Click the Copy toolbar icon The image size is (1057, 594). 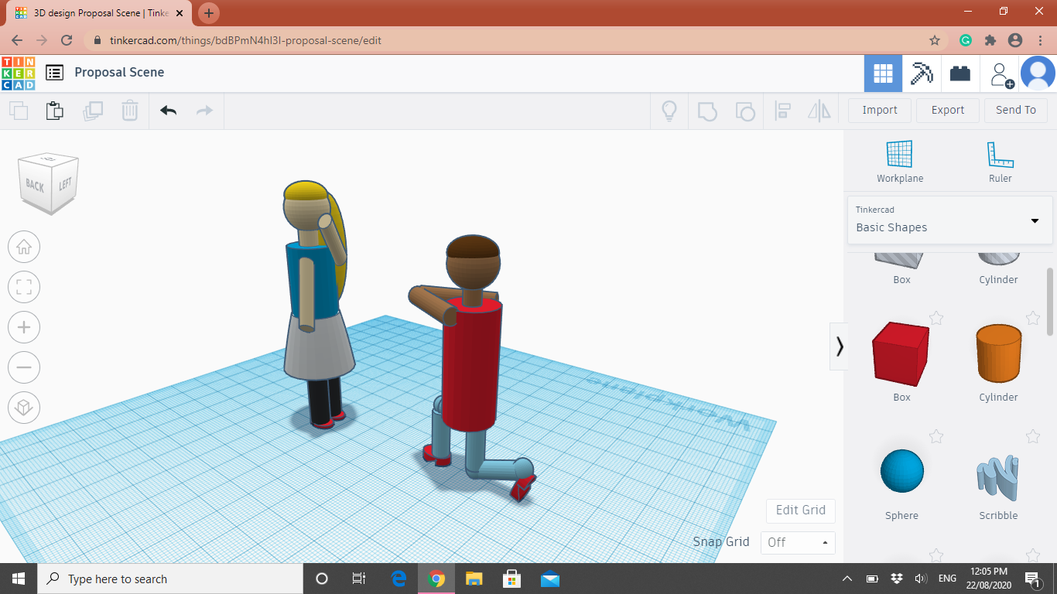coord(19,111)
